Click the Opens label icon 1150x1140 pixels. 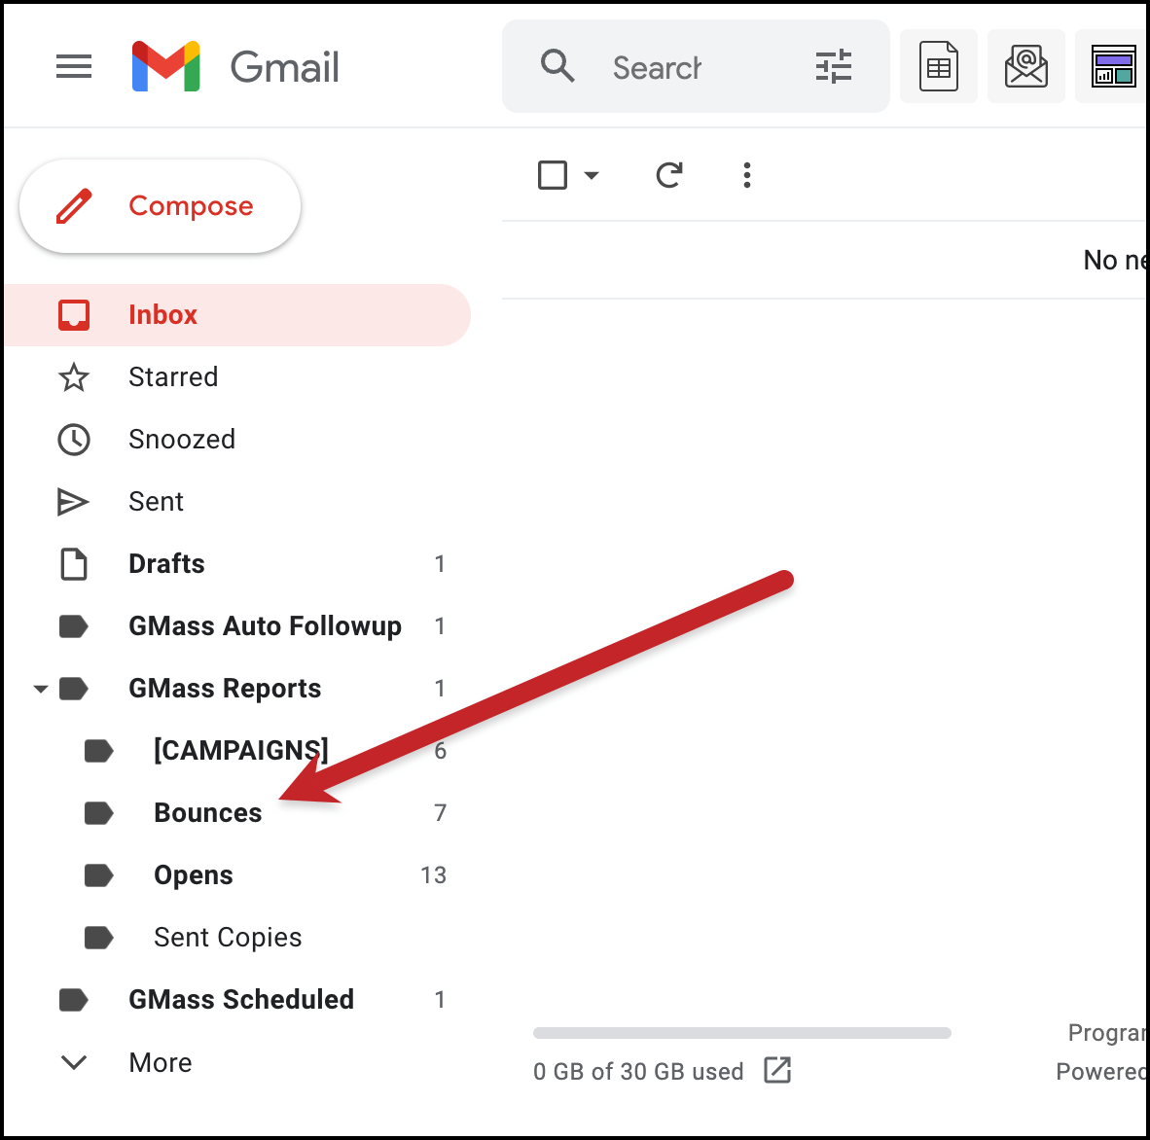tap(99, 875)
